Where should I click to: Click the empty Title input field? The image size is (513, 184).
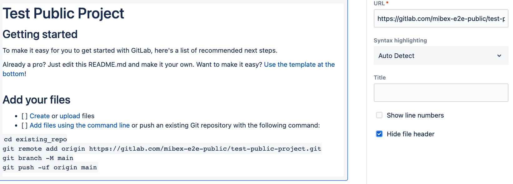point(441,93)
